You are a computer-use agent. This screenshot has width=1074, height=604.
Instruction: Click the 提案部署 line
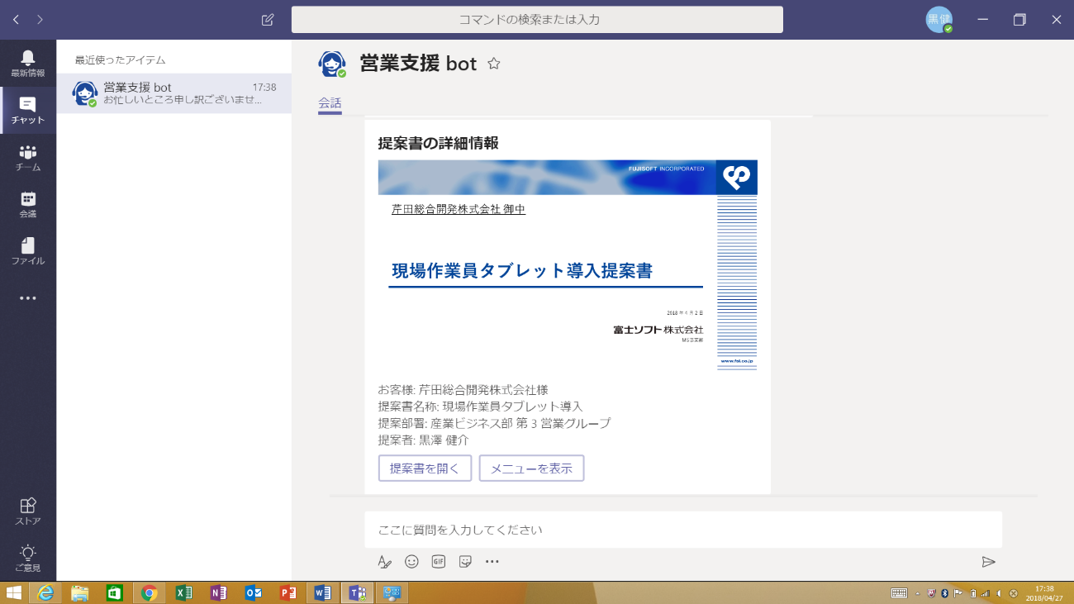pyautogui.click(x=494, y=423)
